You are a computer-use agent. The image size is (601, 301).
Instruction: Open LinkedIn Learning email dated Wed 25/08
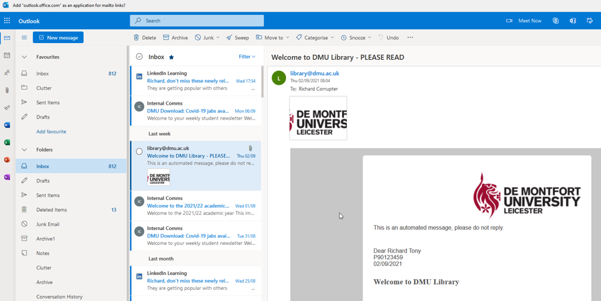pyautogui.click(x=196, y=280)
